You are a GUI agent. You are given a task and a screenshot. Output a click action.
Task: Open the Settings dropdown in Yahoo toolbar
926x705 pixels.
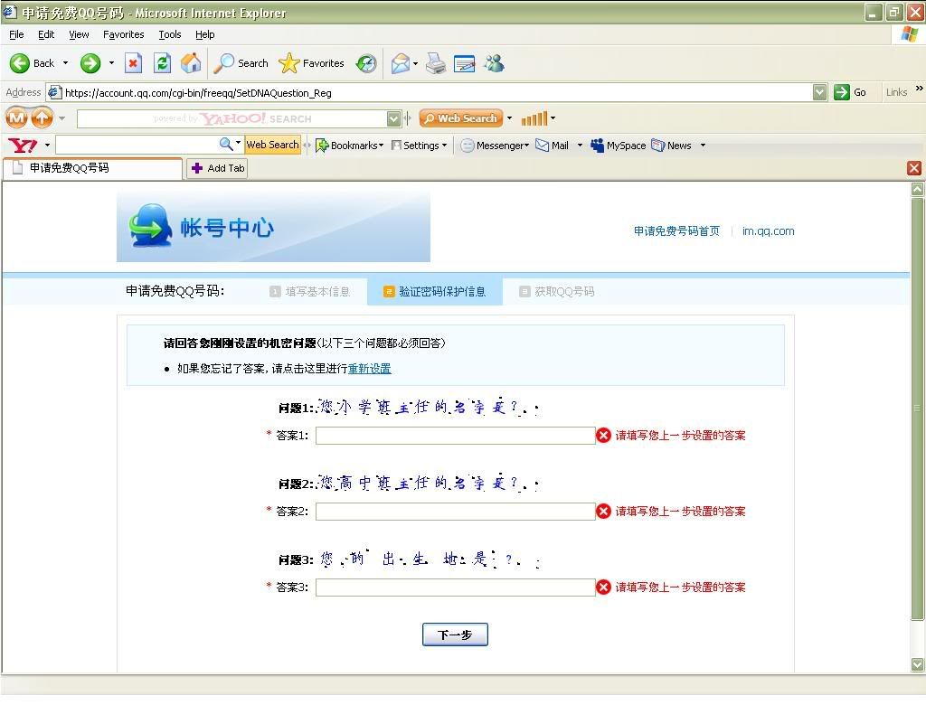(419, 146)
